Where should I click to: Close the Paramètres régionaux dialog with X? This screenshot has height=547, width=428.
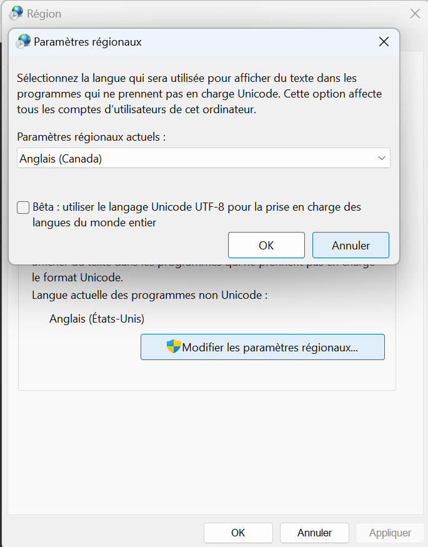coord(384,41)
